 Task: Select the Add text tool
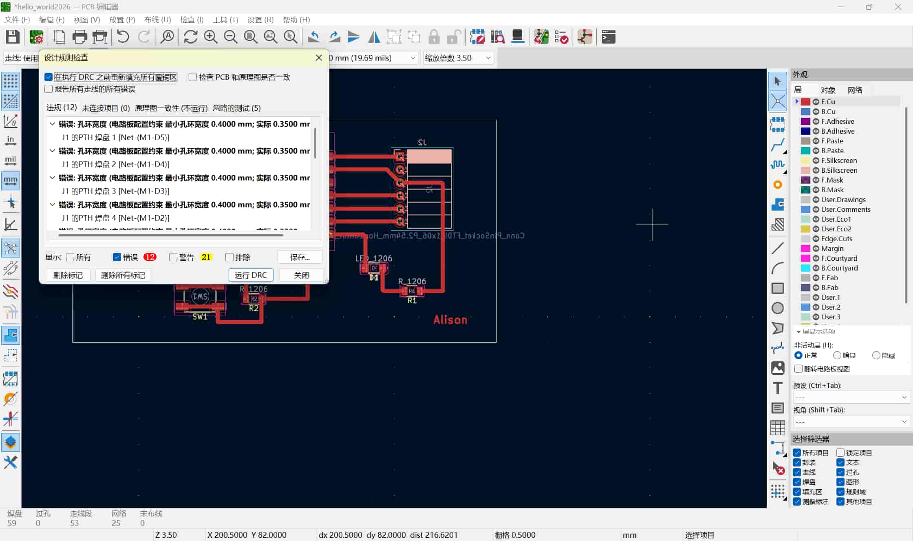point(777,388)
